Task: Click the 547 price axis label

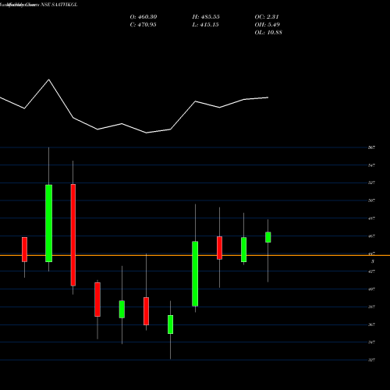Action: [x=371, y=165]
